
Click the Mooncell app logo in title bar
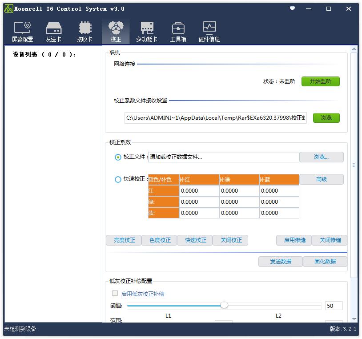(9, 9)
